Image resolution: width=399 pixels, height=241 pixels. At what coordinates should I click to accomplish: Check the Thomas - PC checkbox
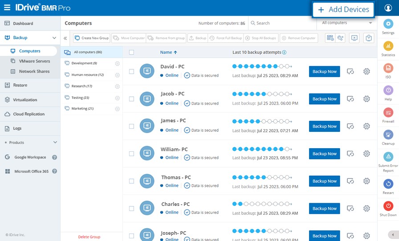[131, 181]
